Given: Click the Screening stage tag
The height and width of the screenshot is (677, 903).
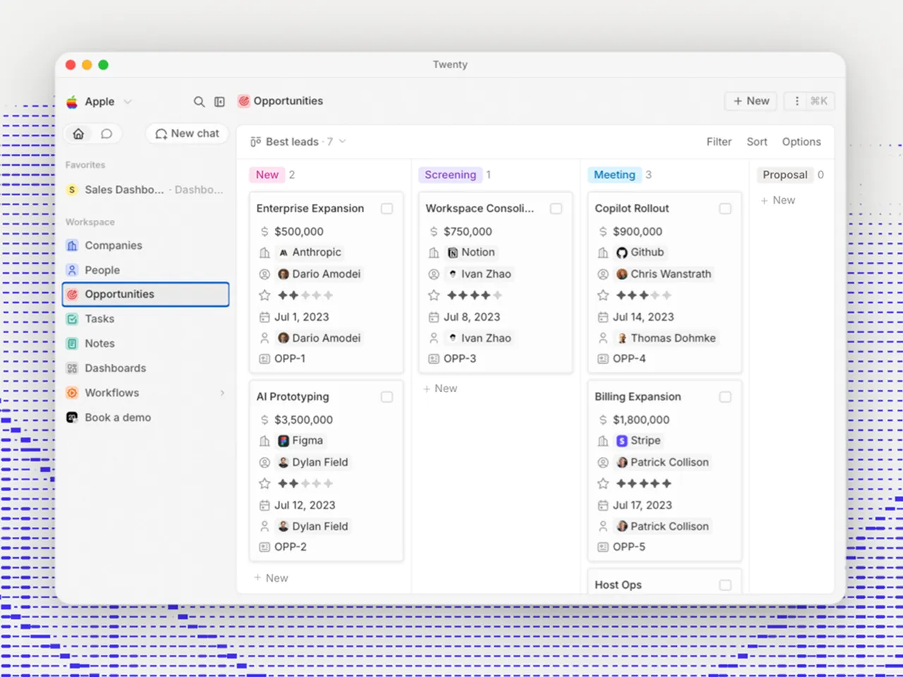Looking at the screenshot, I should click(x=450, y=175).
